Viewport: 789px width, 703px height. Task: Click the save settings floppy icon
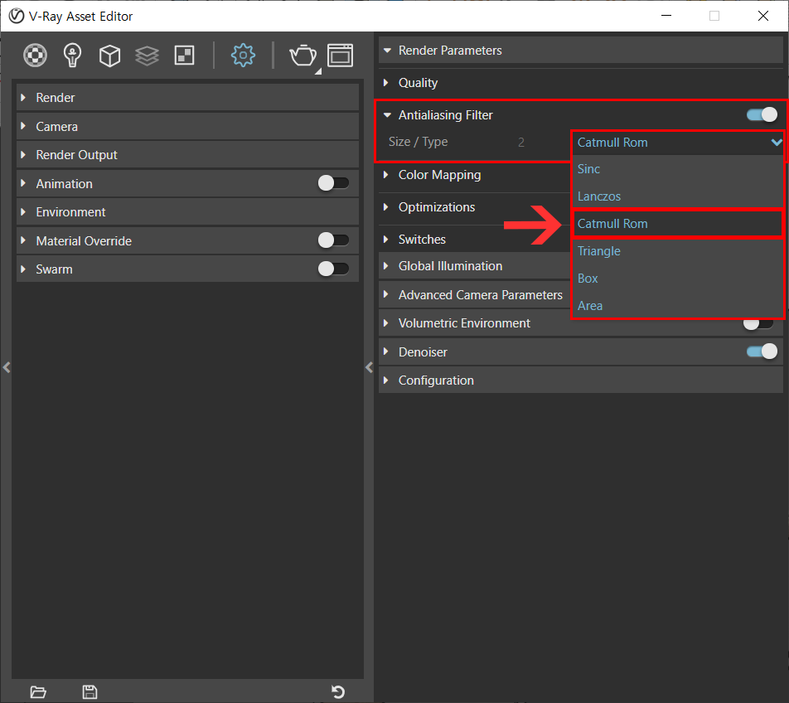pos(90,692)
